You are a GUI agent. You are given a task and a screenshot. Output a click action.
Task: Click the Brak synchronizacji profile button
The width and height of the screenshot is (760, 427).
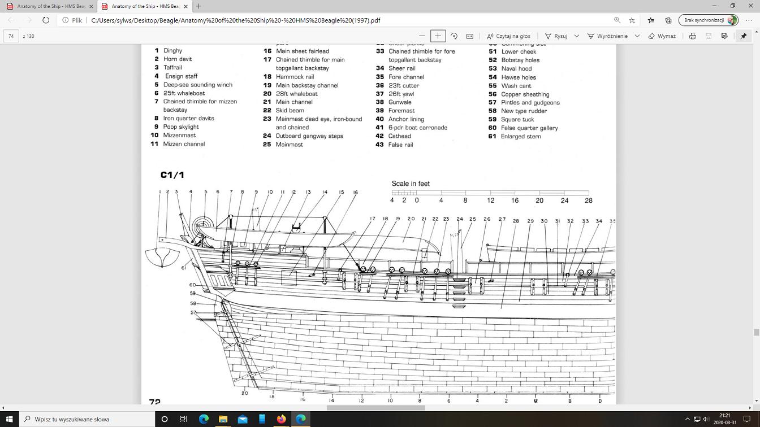pyautogui.click(x=709, y=20)
